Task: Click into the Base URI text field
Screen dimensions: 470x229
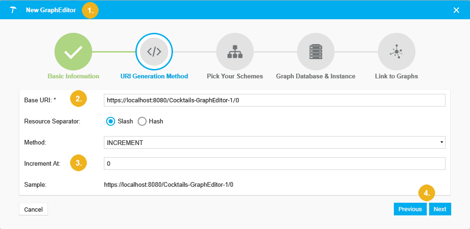Action: pos(274,100)
